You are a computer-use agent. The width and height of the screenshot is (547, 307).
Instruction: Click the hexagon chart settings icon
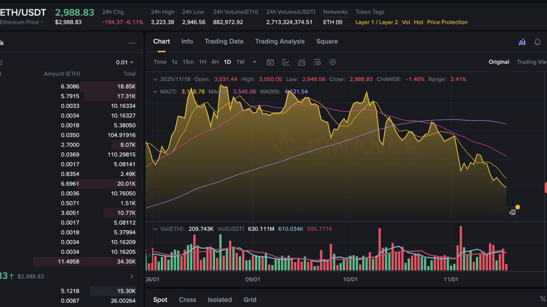tap(332, 62)
